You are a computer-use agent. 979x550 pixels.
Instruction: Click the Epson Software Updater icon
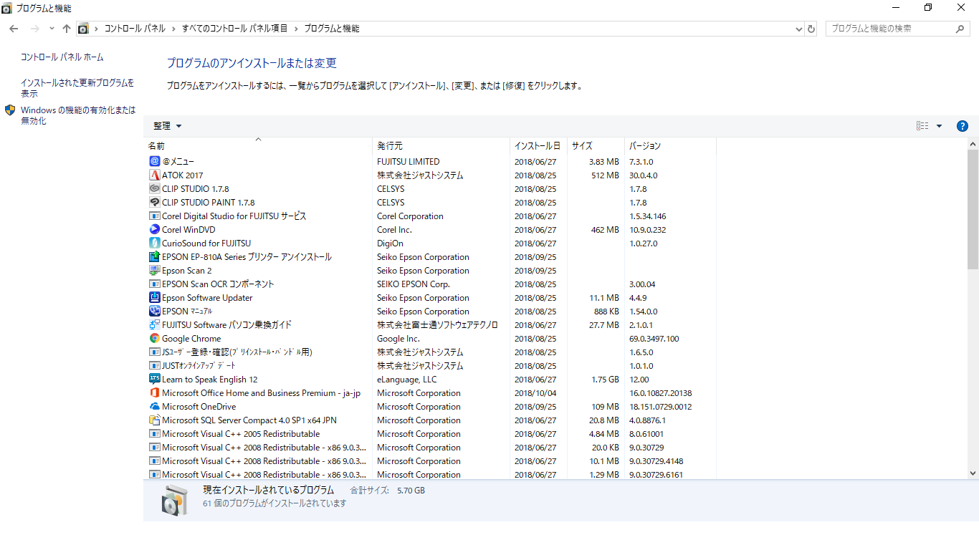(x=154, y=298)
